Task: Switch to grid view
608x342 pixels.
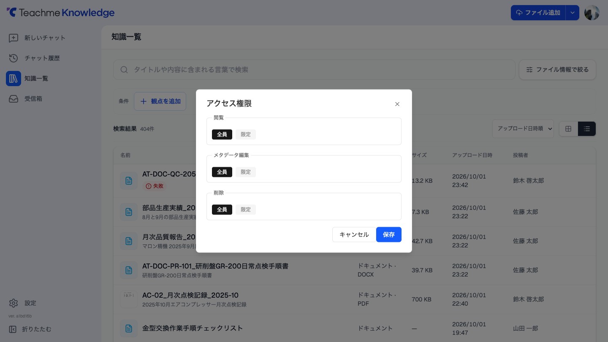Action: coord(568,129)
